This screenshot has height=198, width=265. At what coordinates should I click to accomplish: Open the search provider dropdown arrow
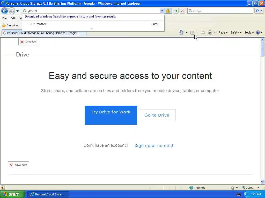click(x=262, y=11)
